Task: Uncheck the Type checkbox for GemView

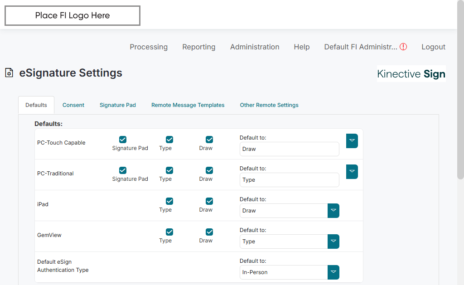Action: click(169, 232)
